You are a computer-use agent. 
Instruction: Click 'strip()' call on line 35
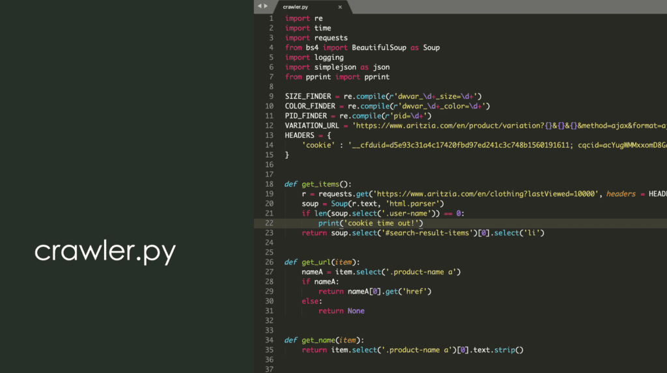point(509,350)
